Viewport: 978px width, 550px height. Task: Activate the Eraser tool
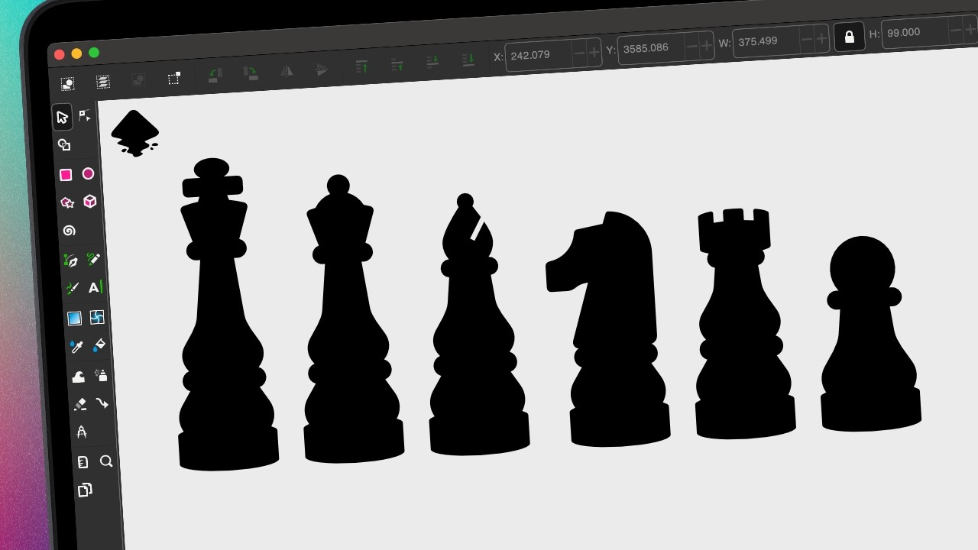click(x=79, y=404)
